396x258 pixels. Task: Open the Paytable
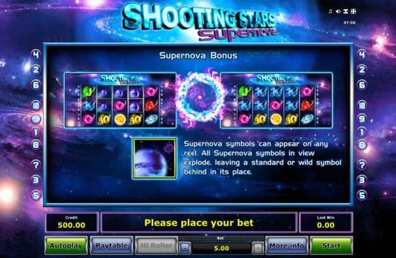(x=112, y=245)
